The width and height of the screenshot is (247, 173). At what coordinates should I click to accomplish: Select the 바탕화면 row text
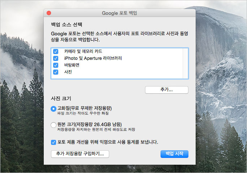72,65
